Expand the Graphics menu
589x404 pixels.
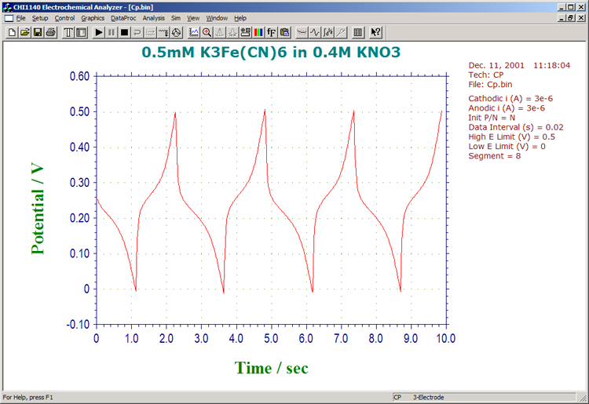(93, 17)
